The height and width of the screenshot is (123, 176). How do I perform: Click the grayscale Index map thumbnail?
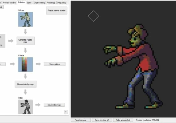[x=26, y=107]
